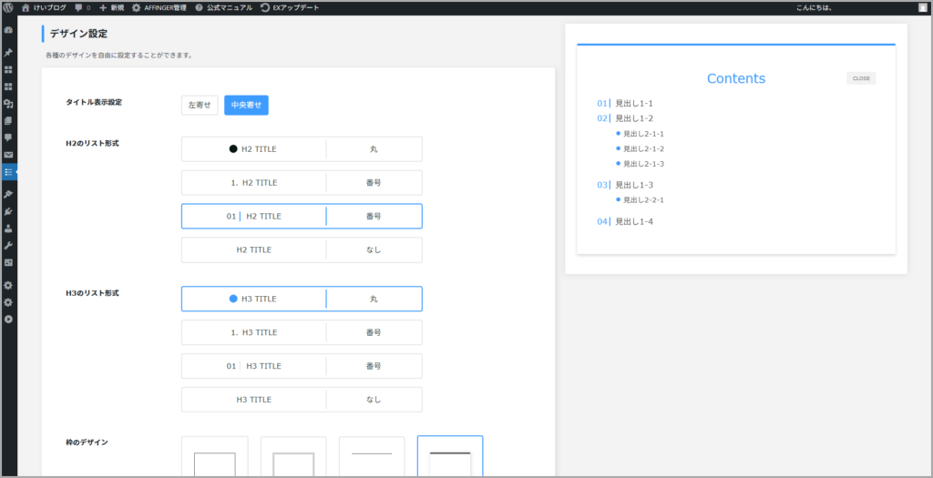Open Posts via the pushpin sidebar icon

tap(8, 53)
